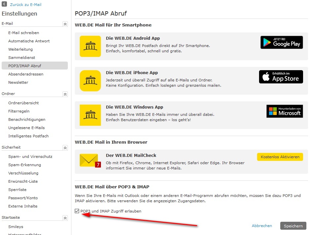Click the Abbrechen link
Image resolution: width=313 pixels, height=235 pixels.
pos(262,226)
